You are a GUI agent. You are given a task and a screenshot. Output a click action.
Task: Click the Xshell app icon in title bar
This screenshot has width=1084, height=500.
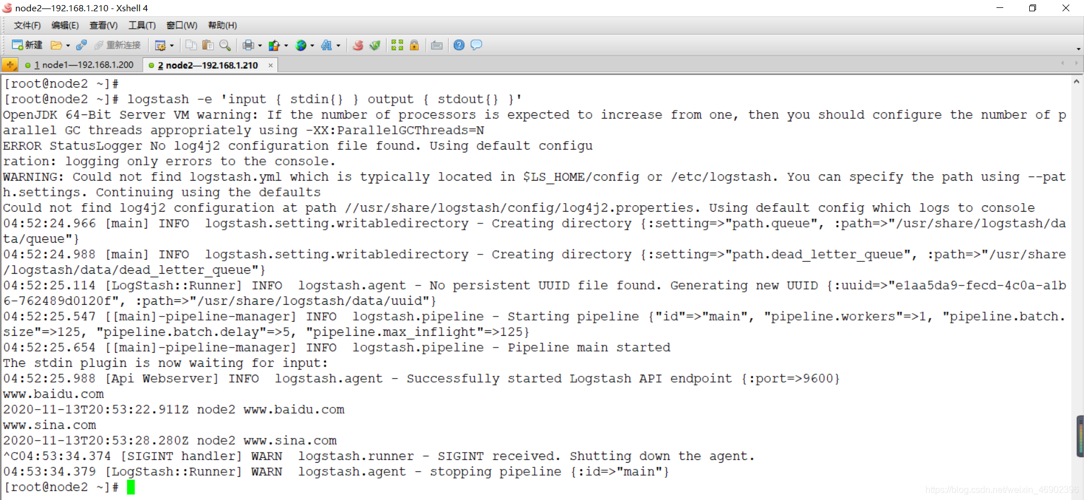point(7,8)
